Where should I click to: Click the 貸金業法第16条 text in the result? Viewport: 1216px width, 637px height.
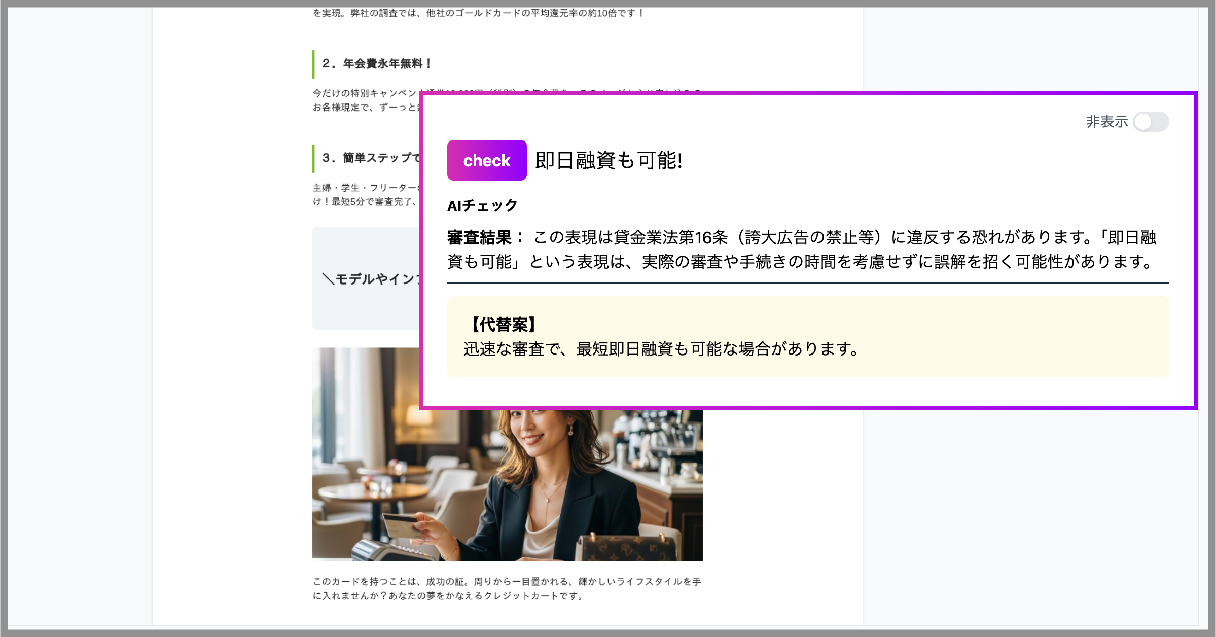pos(670,237)
